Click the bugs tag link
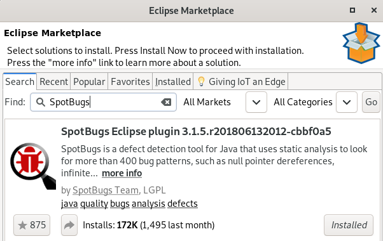 coord(120,204)
